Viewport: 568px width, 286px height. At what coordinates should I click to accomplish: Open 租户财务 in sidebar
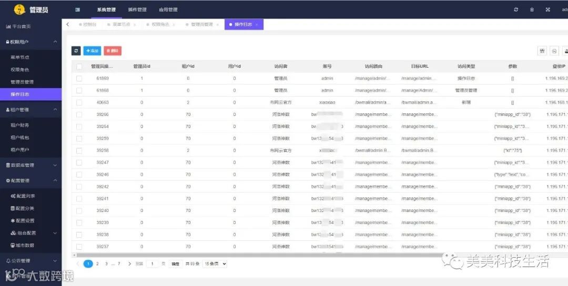(20, 125)
